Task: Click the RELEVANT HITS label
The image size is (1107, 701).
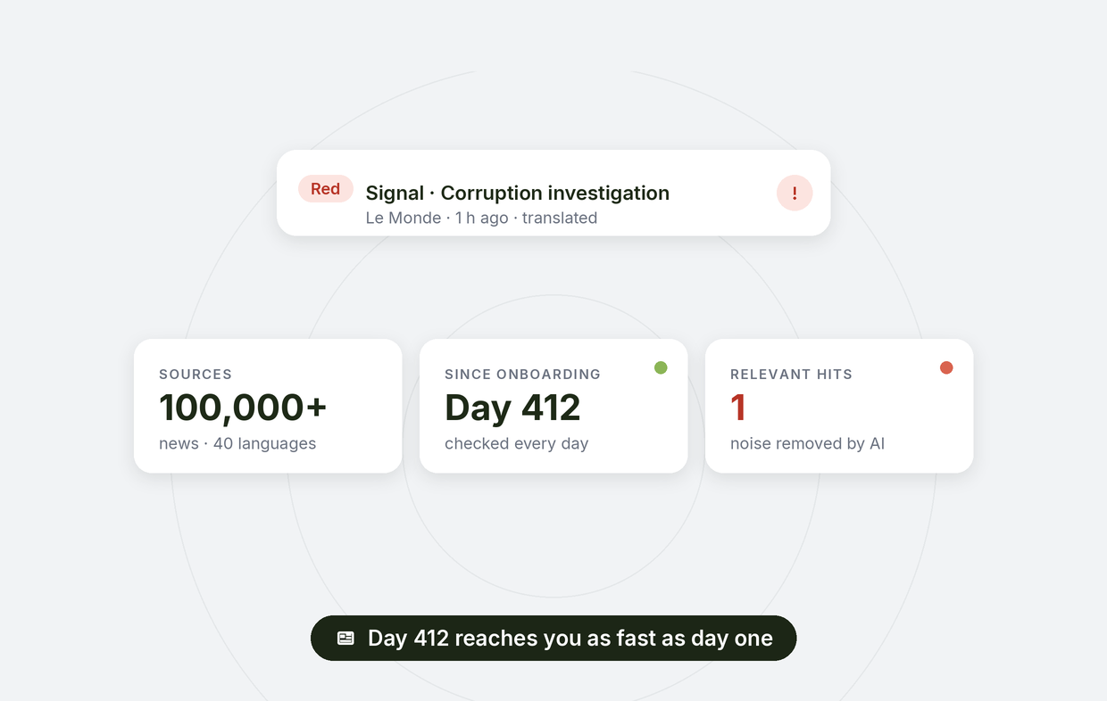Action: point(791,375)
